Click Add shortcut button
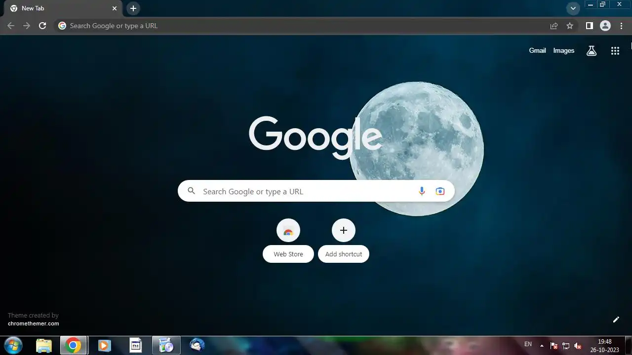The height and width of the screenshot is (355, 632). click(344, 241)
